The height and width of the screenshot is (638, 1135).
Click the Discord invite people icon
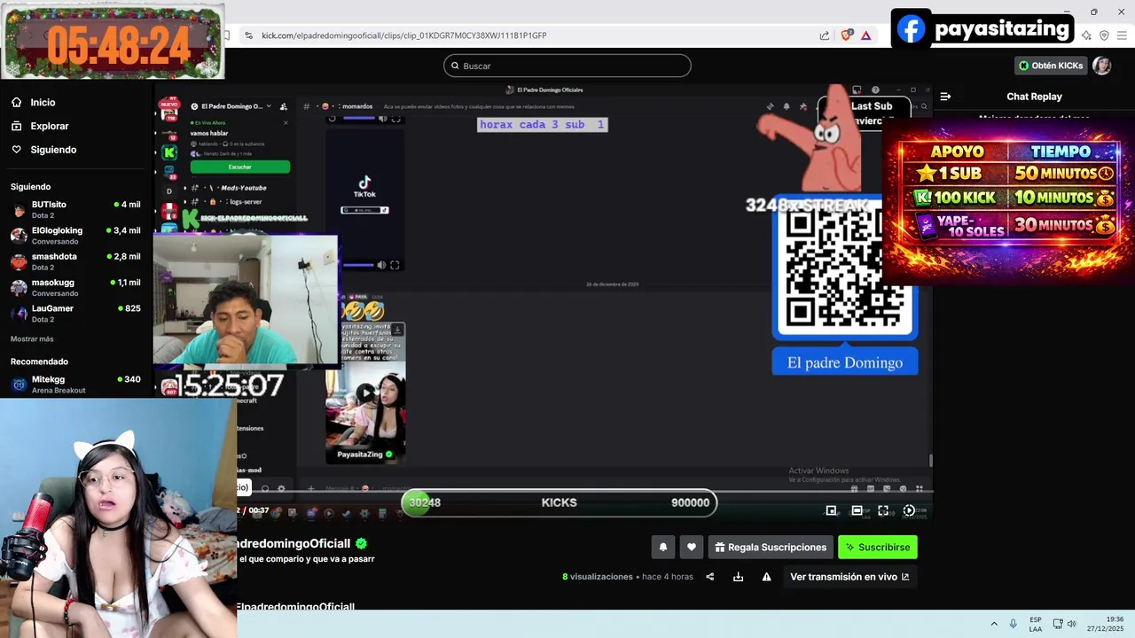[x=283, y=106]
